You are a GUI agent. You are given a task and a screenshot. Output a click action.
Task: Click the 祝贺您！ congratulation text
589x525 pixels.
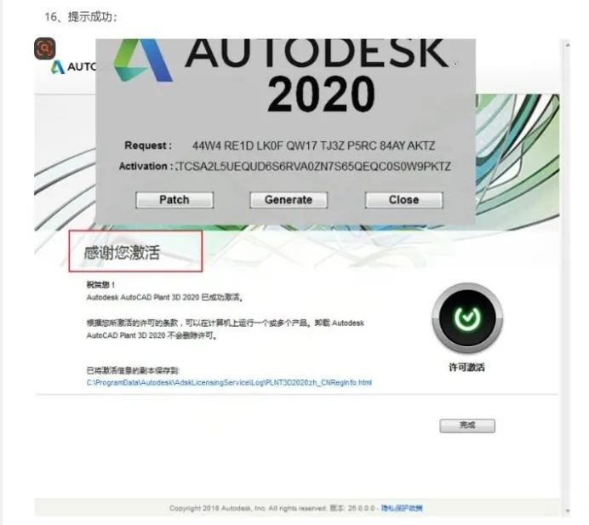[100, 285]
